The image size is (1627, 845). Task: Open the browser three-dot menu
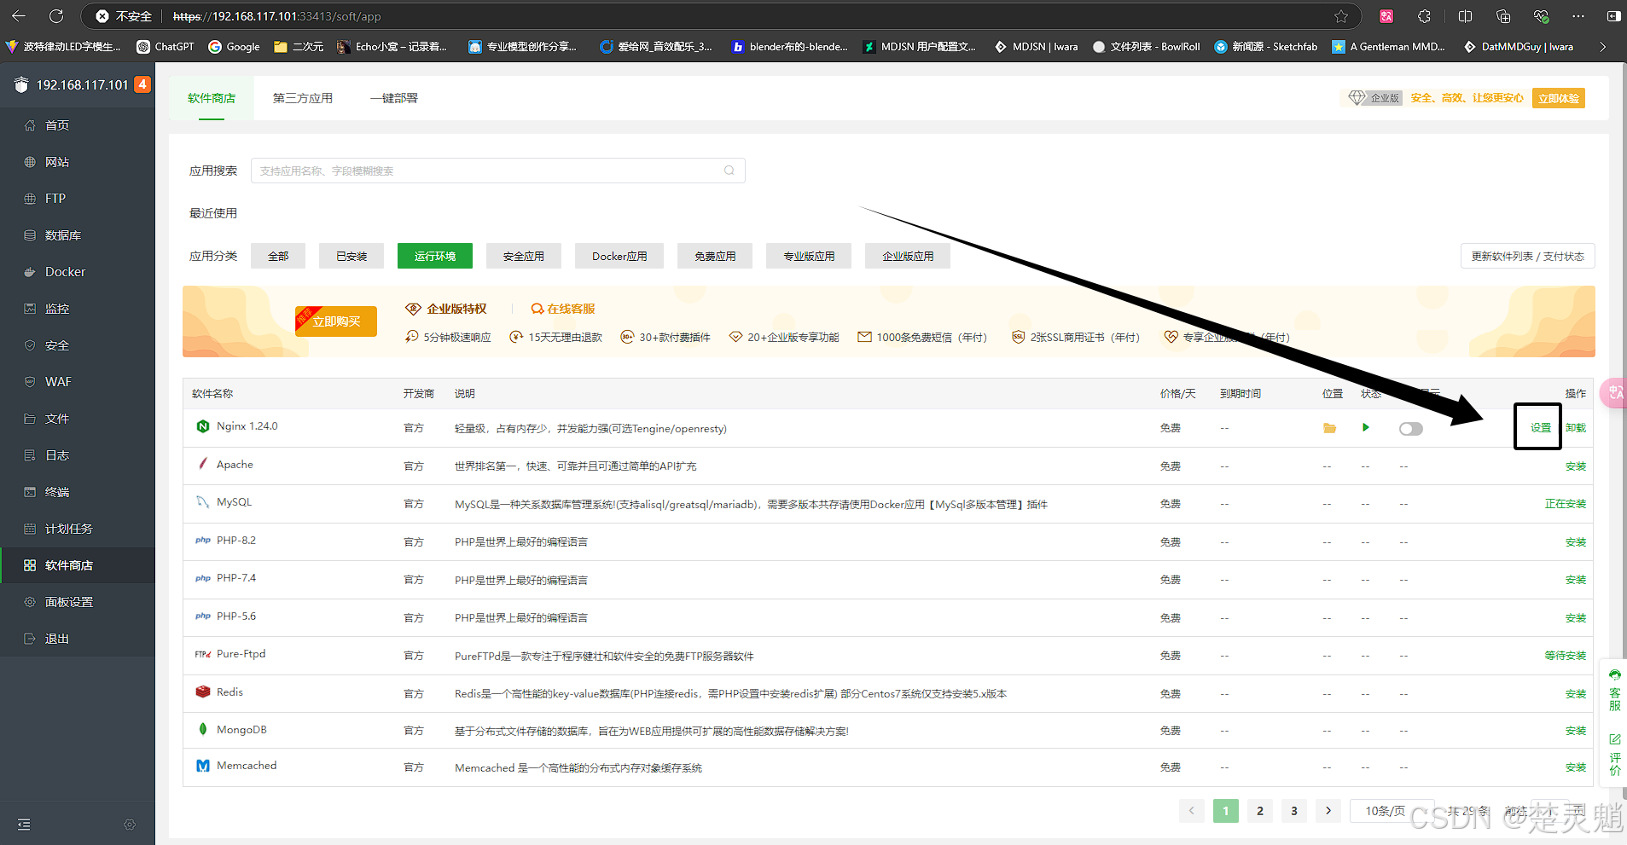1578,16
